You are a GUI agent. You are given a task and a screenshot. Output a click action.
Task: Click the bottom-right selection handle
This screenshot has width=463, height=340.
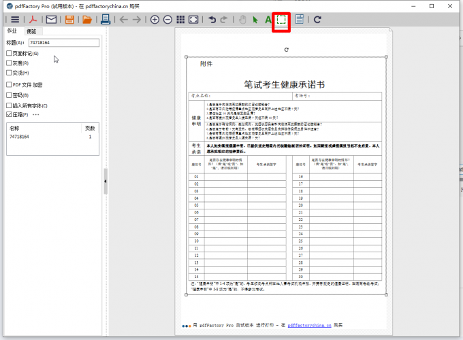coord(386,294)
